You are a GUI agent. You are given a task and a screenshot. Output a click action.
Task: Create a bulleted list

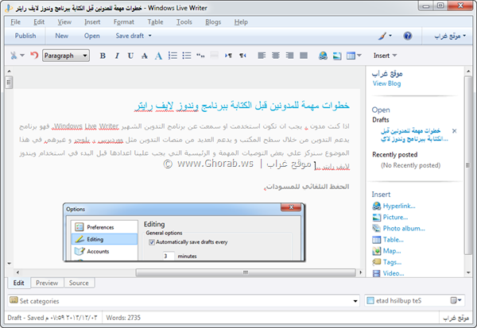pos(187,56)
